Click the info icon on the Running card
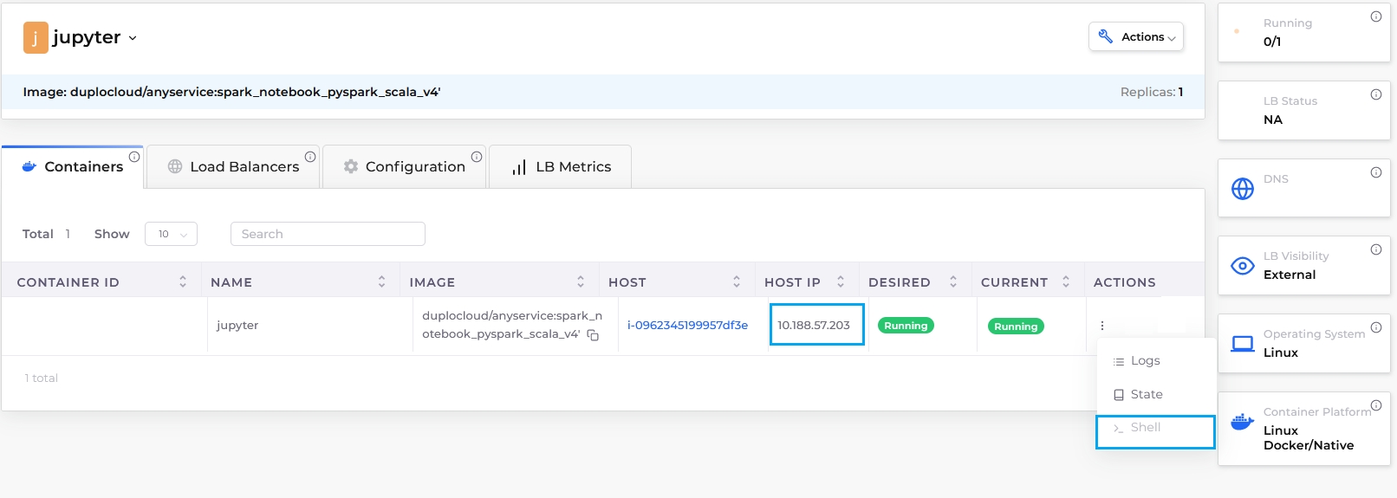 coord(1375,16)
